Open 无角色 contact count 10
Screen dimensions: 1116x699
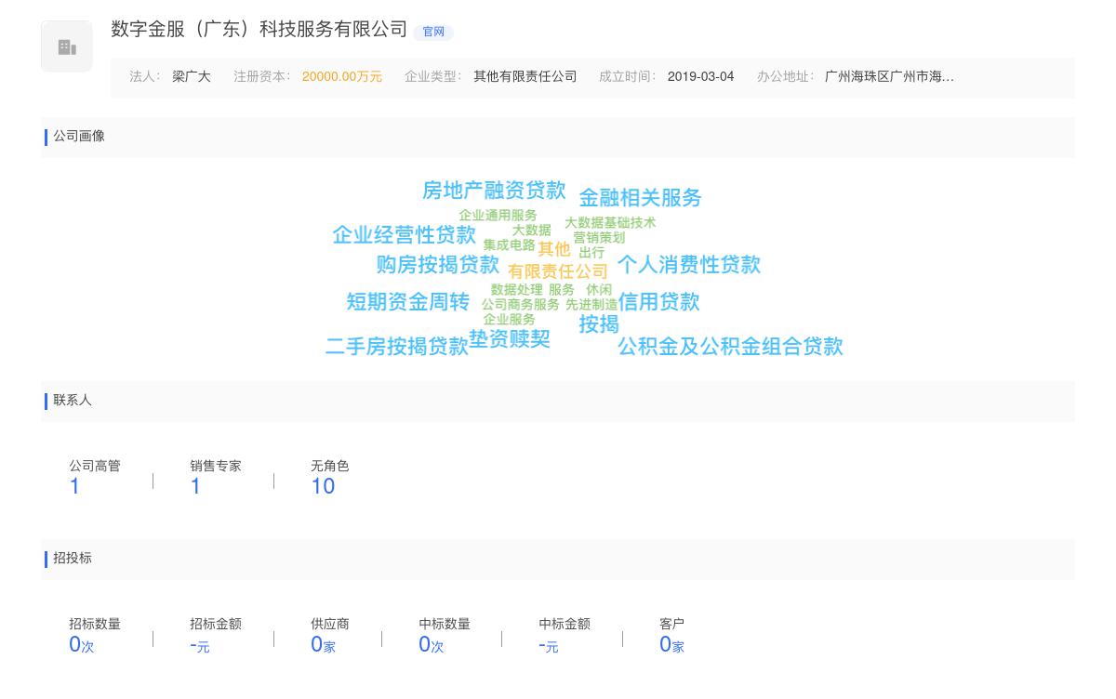tap(323, 486)
